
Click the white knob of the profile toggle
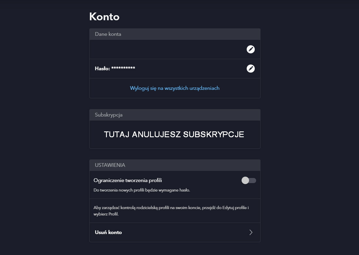pyautogui.click(x=245, y=181)
